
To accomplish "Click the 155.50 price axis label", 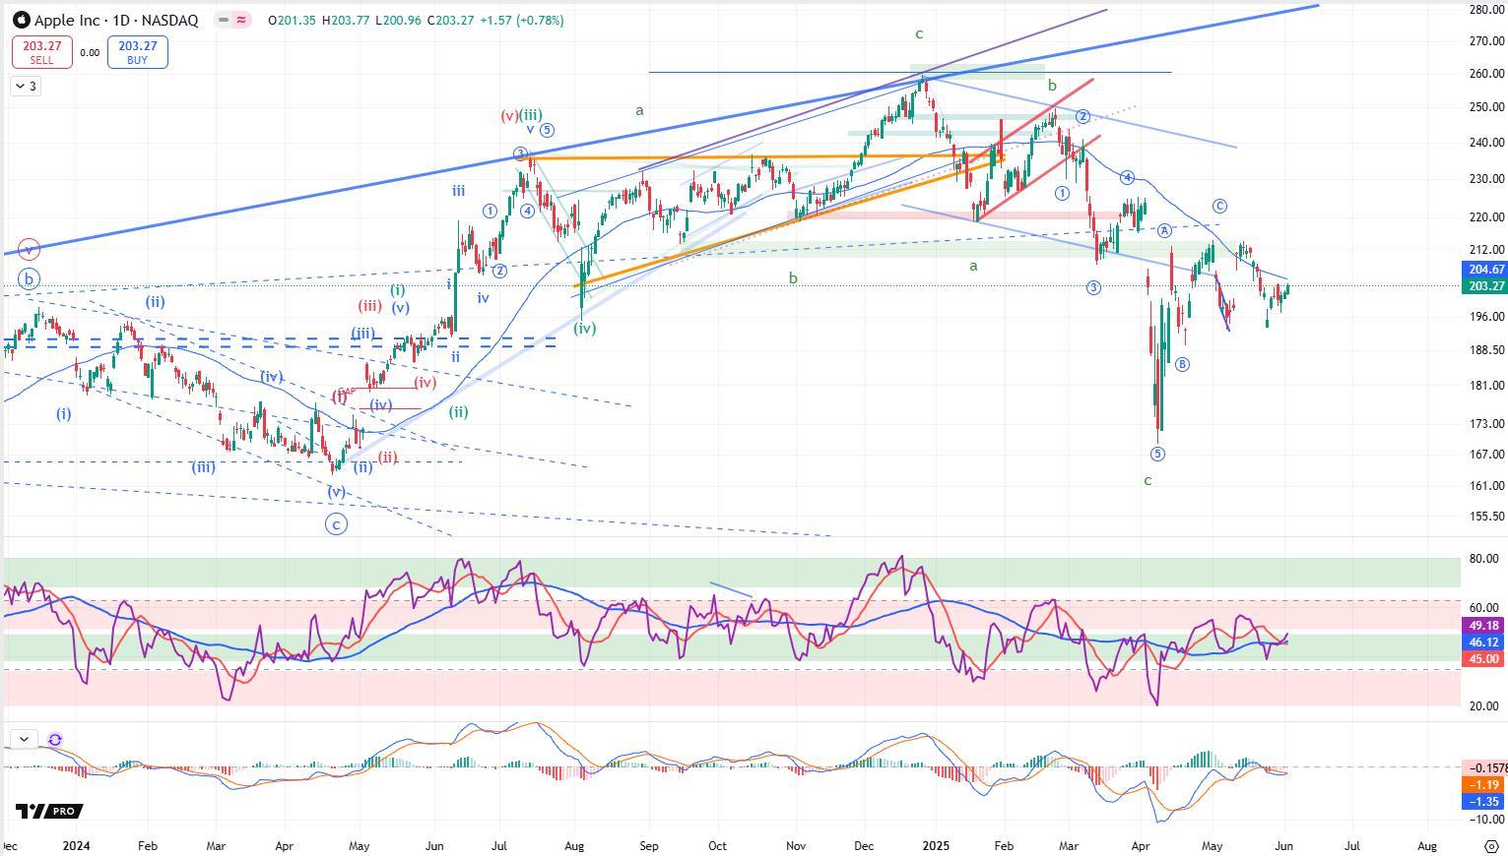I will (x=1485, y=517).
